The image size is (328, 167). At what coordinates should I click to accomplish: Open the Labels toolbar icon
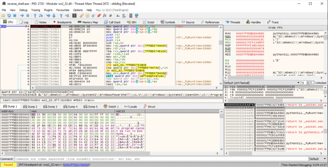tap(93, 16)
